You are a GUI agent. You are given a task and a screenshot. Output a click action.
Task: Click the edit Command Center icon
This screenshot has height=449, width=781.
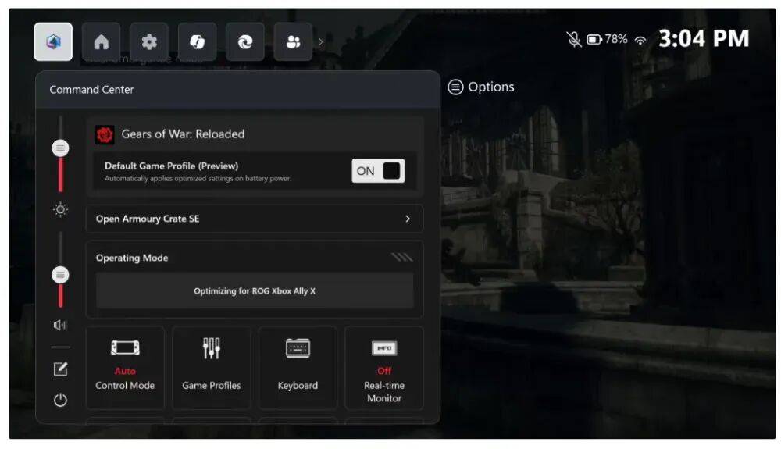(60, 369)
